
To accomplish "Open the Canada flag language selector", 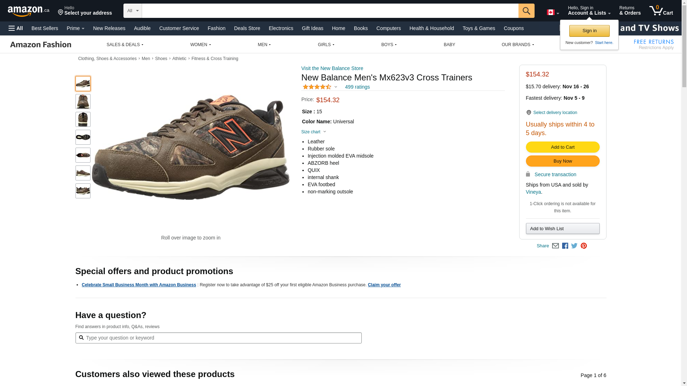I will coord(552,13).
